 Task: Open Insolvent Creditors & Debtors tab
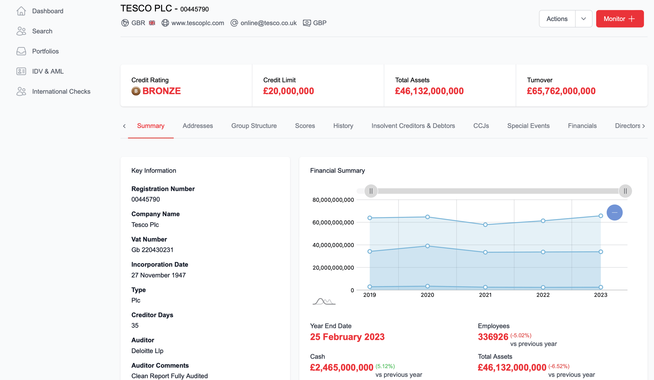(413, 126)
